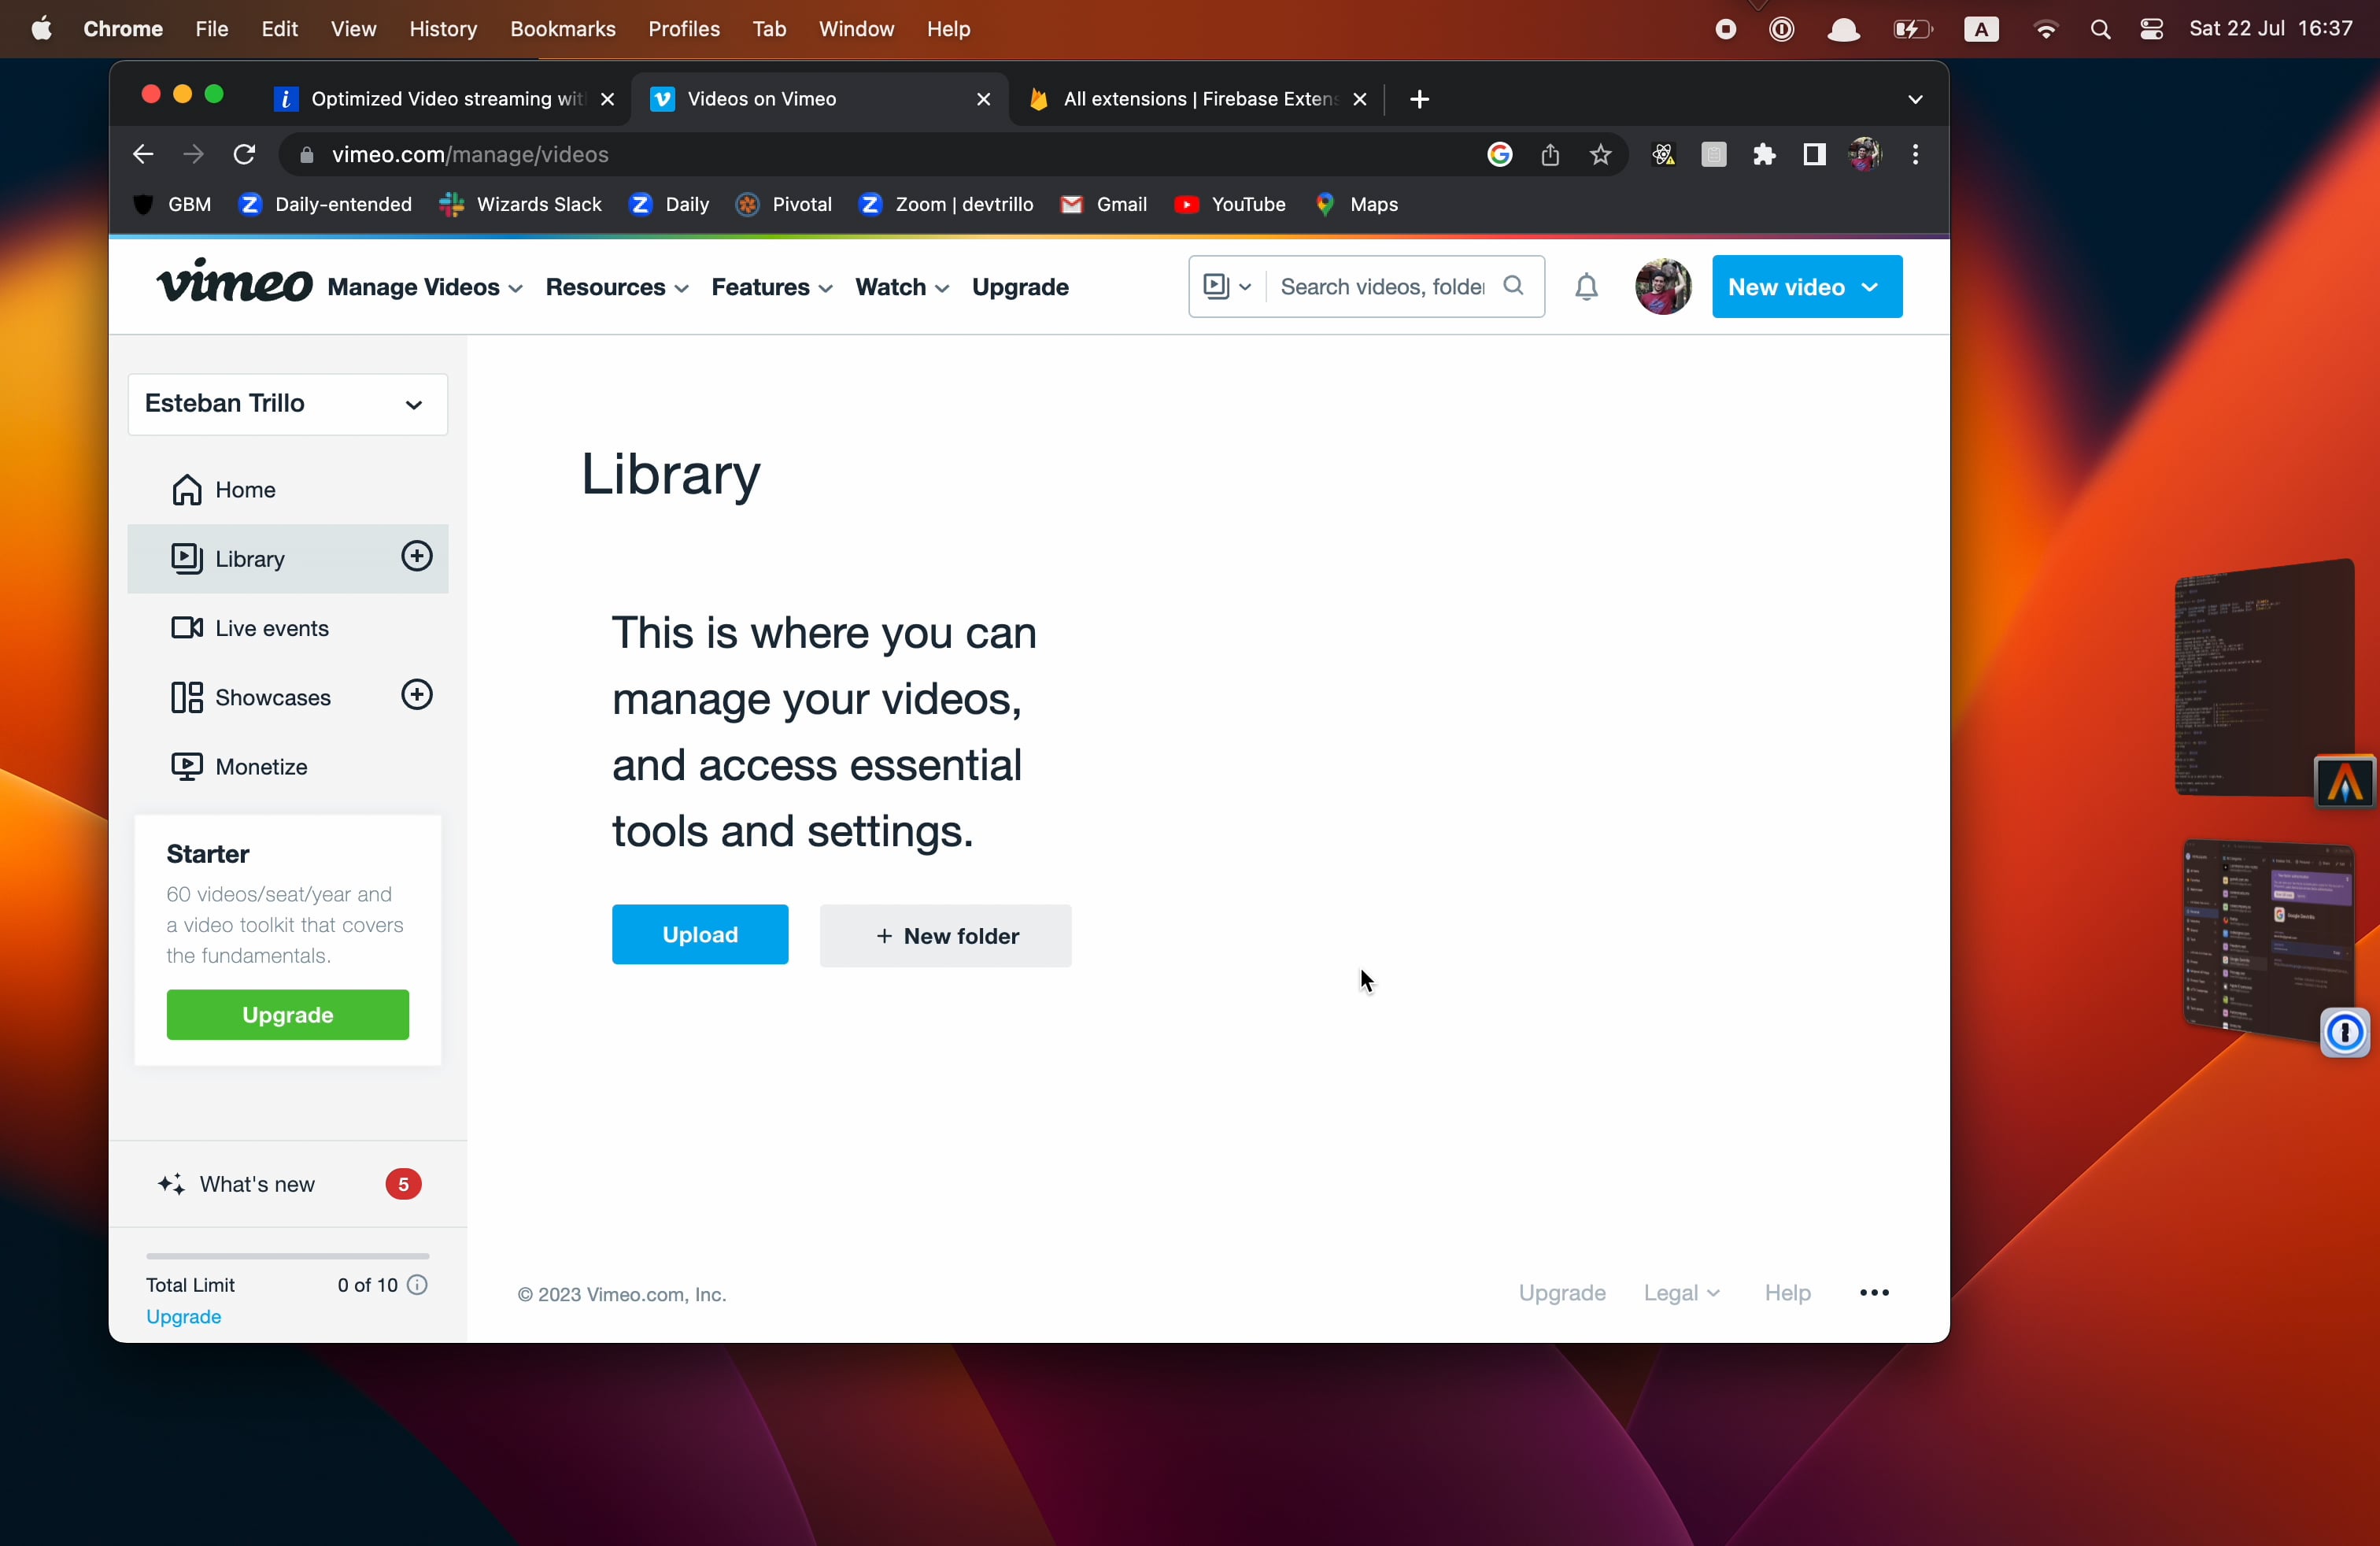Open macOS Spotlight search icon
The width and height of the screenshot is (2380, 1546).
(2100, 29)
